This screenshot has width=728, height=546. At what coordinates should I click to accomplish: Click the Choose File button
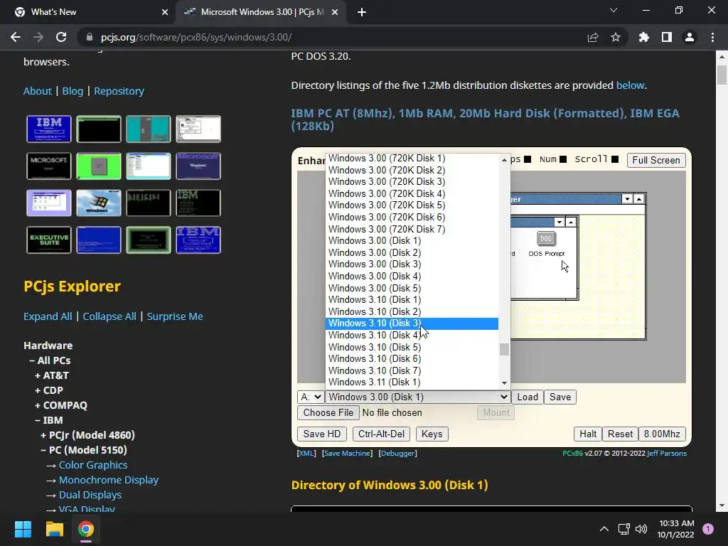pyautogui.click(x=328, y=413)
